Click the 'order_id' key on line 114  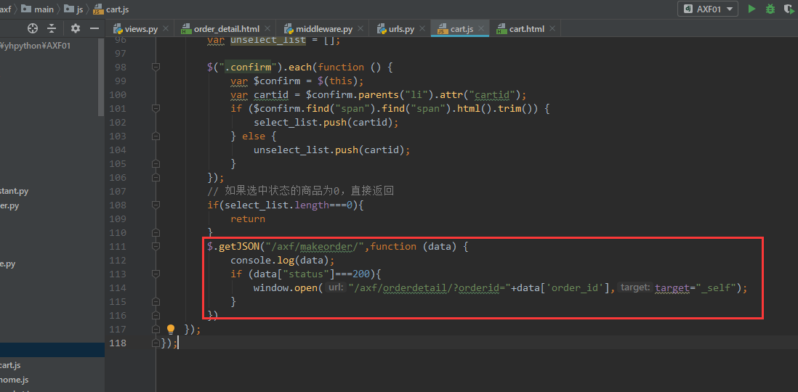click(x=575, y=287)
